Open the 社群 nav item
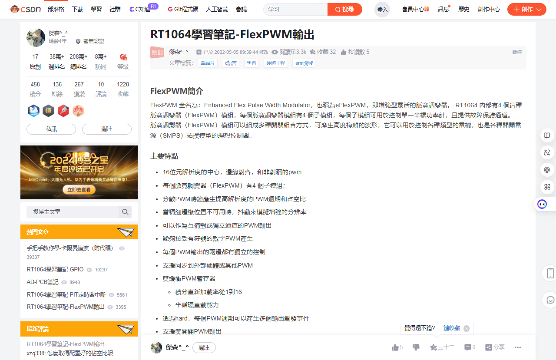 click(115, 9)
